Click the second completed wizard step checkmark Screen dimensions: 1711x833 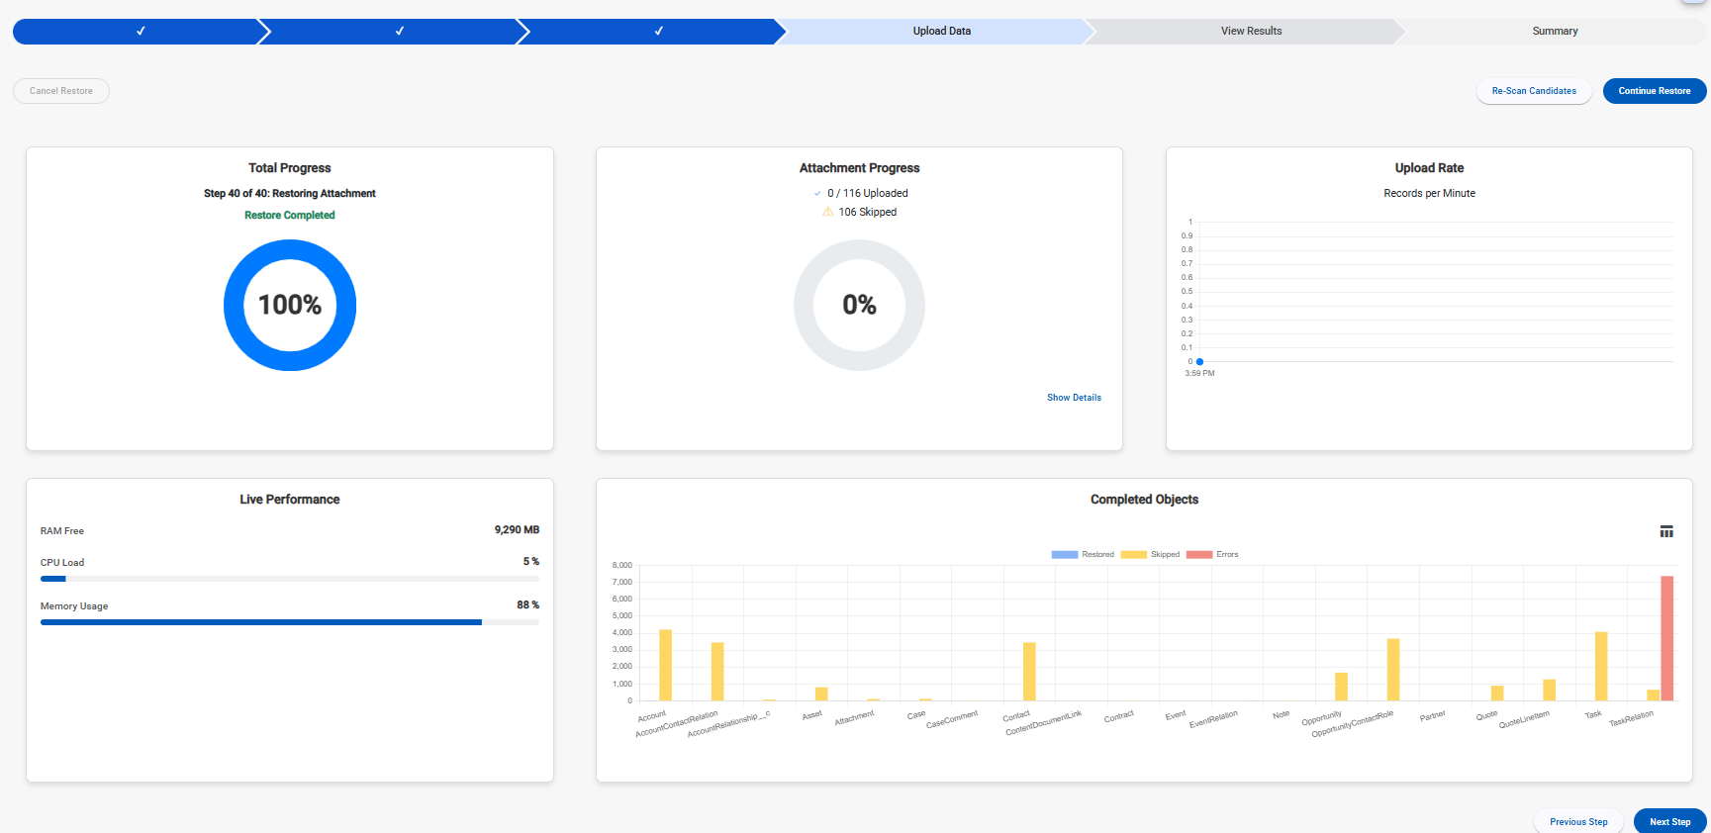[x=400, y=32]
